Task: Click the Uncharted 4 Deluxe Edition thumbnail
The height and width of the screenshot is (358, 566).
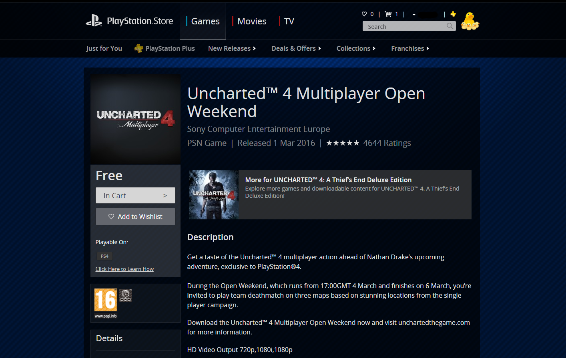Action: coord(214,195)
